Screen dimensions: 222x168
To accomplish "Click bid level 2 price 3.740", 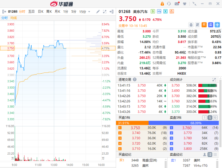I will (136, 133).
